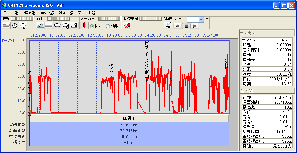Open the 設定..(S) menu
Viewport: 297px width, 153px height.
tap(66, 12)
